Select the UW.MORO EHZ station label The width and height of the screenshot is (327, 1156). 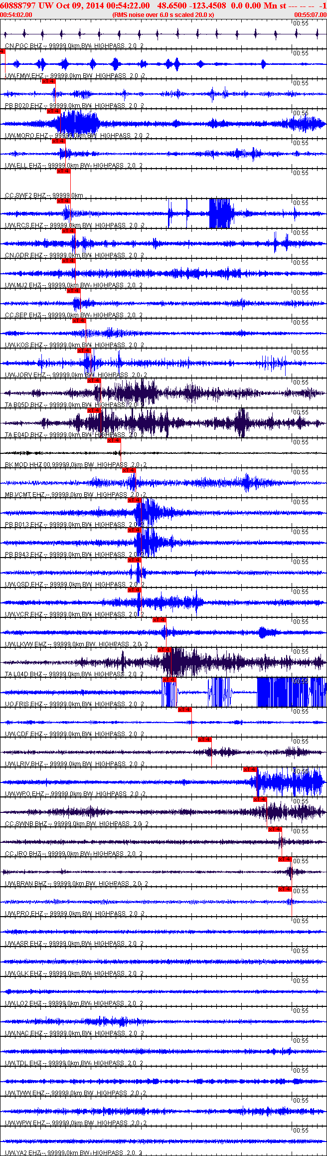click(77, 136)
